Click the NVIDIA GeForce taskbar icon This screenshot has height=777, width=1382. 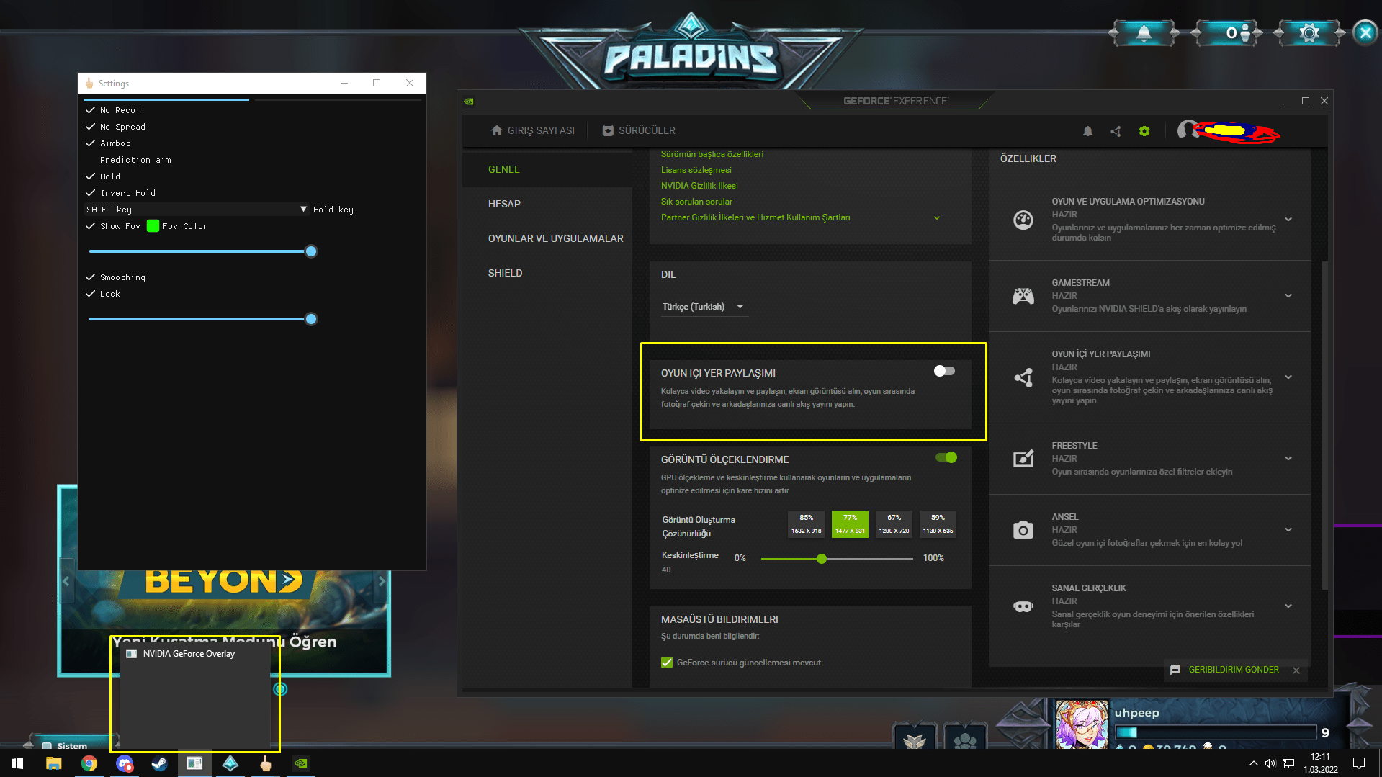tap(301, 763)
